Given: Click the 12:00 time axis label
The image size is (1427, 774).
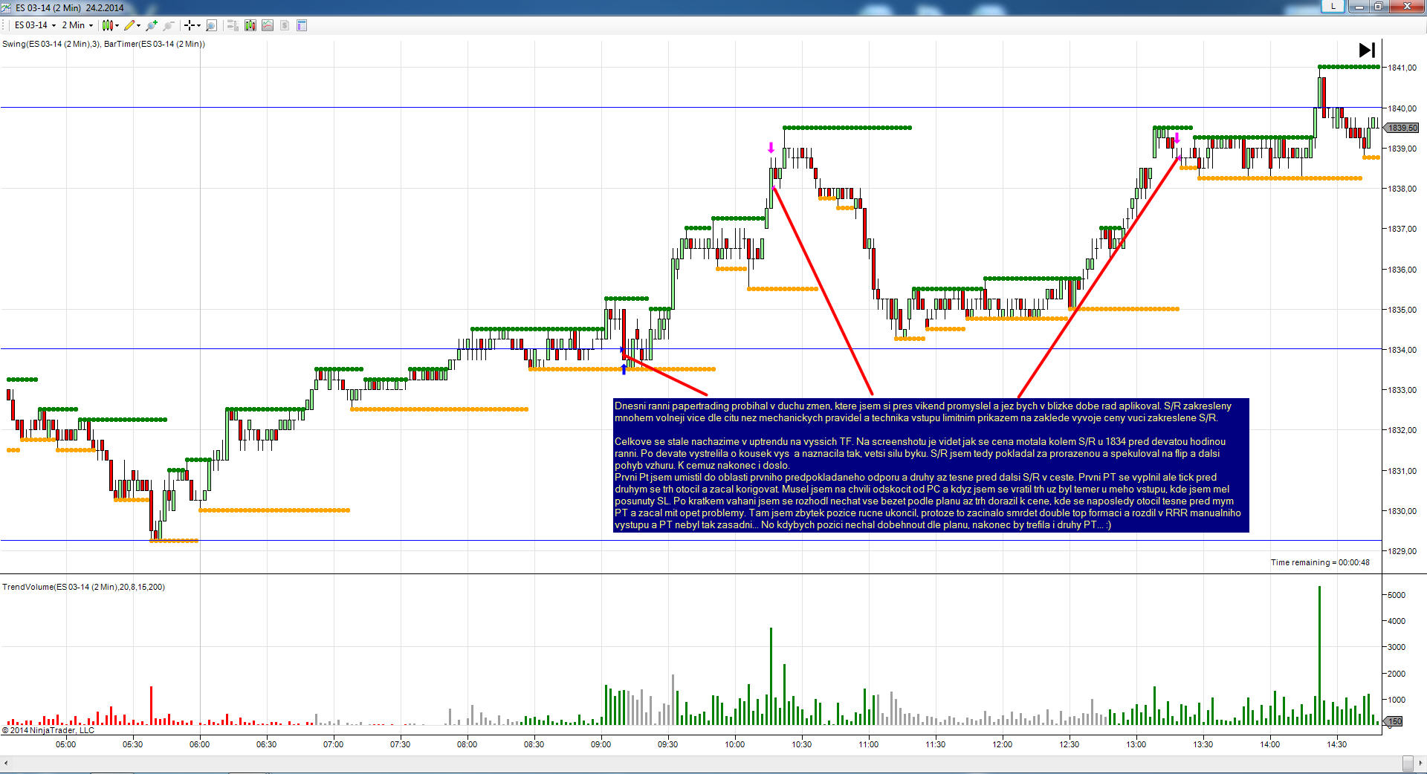Looking at the screenshot, I should pyautogui.click(x=1003, y=744).
